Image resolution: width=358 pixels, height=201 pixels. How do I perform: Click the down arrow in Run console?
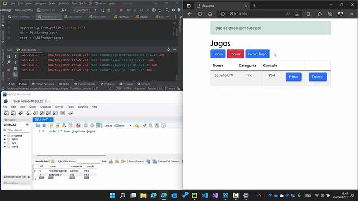15,62
